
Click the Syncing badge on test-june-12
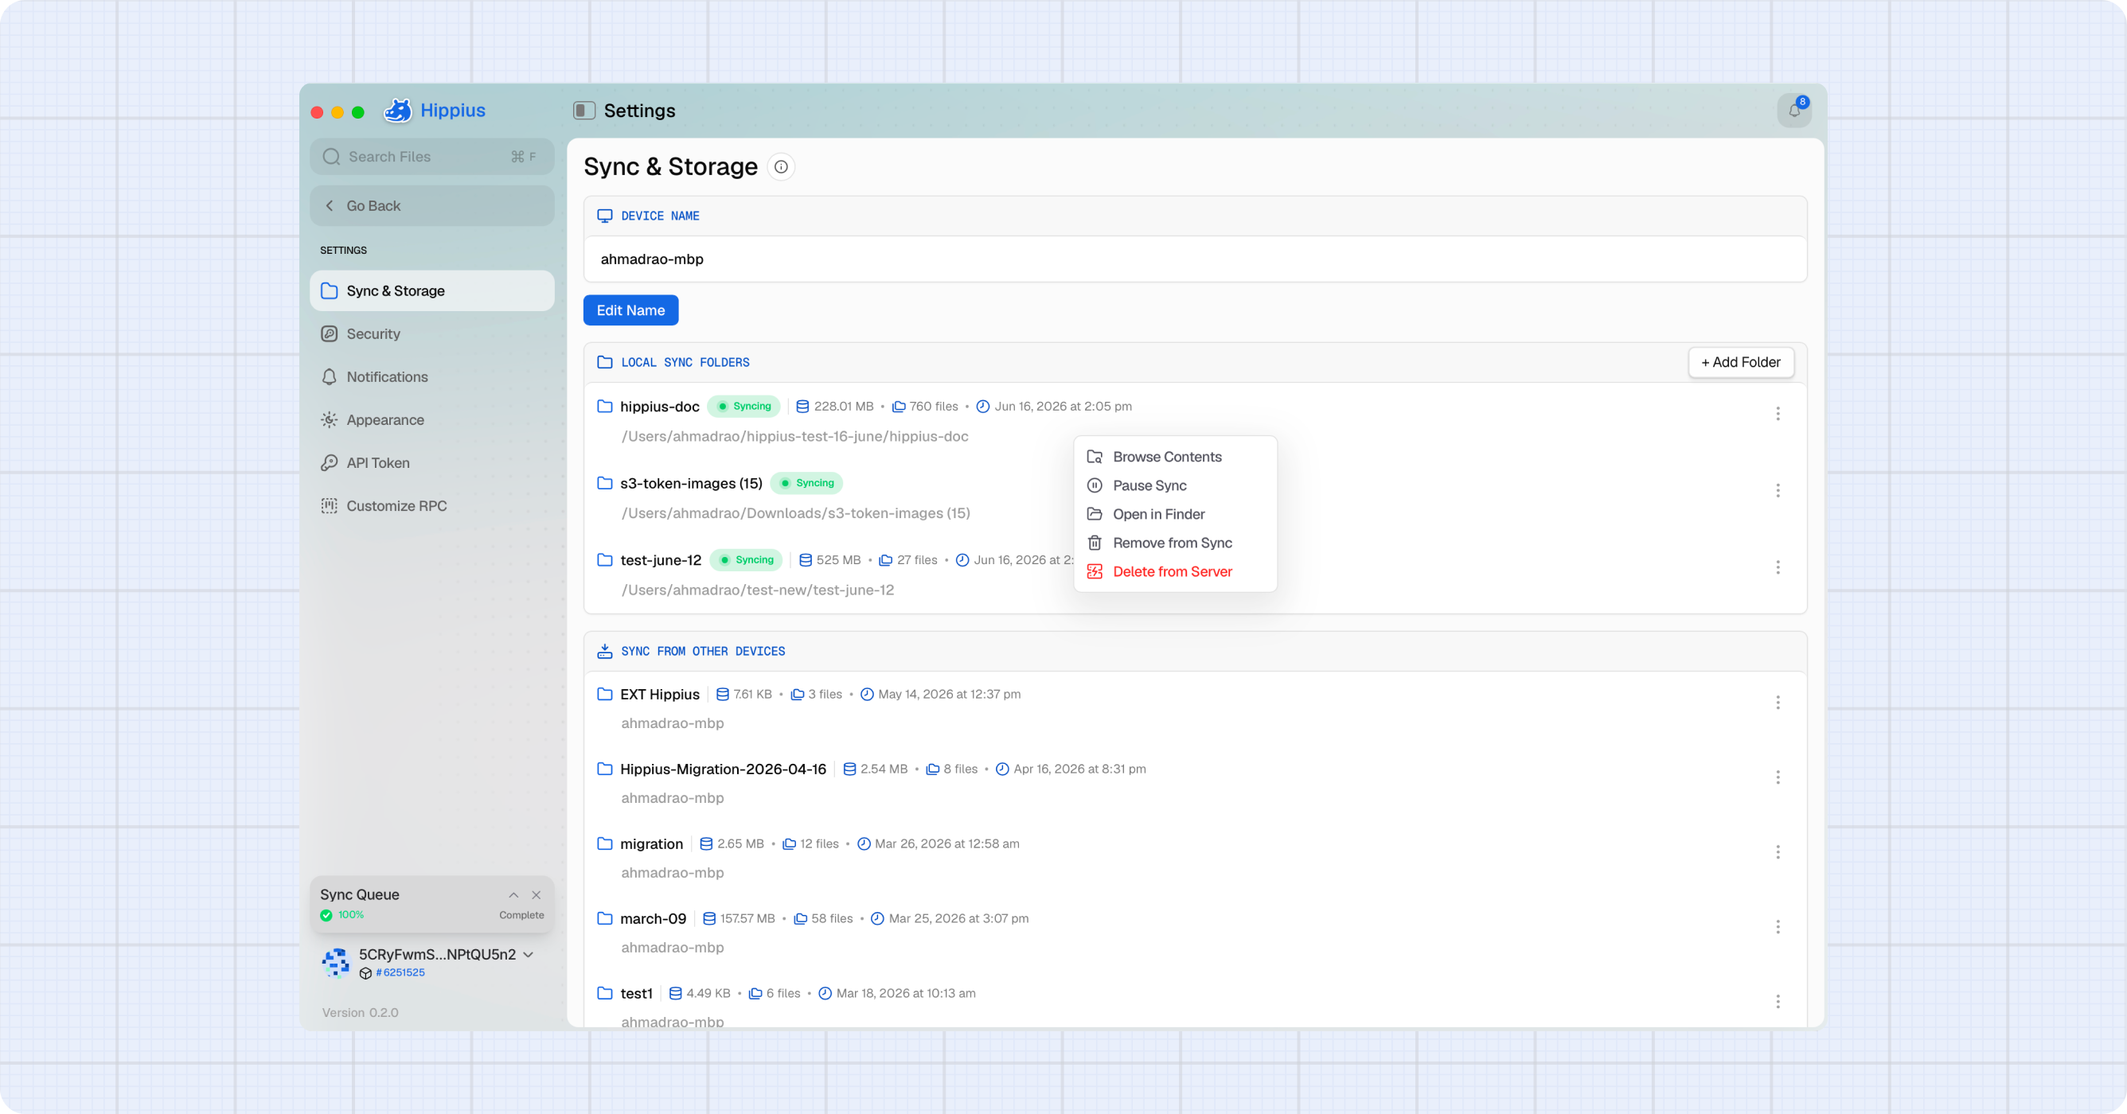(747, 559)
